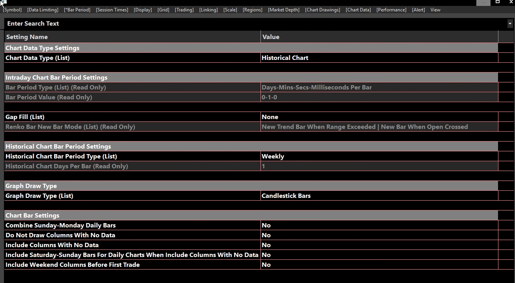Select the Intraday Chart Bar Period Settings header
The width and height of the screenshot is (515, 283).
pos(251,78)
